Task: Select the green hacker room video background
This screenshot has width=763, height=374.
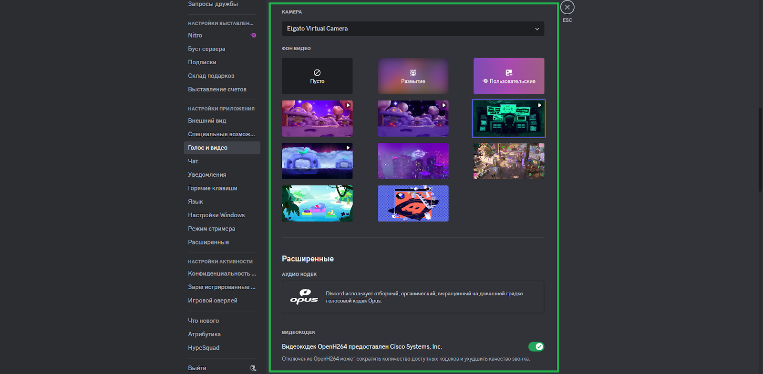Action: coord(509,119)
